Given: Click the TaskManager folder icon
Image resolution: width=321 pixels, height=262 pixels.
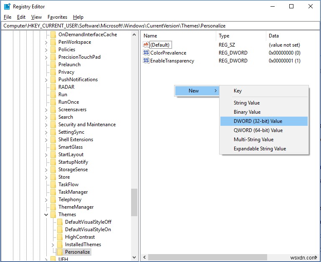Looking at the screenshot, I should coord(53,192).
